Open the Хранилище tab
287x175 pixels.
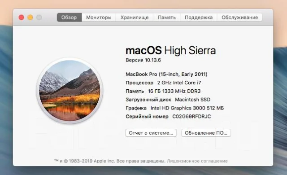[x=135, y=17]
